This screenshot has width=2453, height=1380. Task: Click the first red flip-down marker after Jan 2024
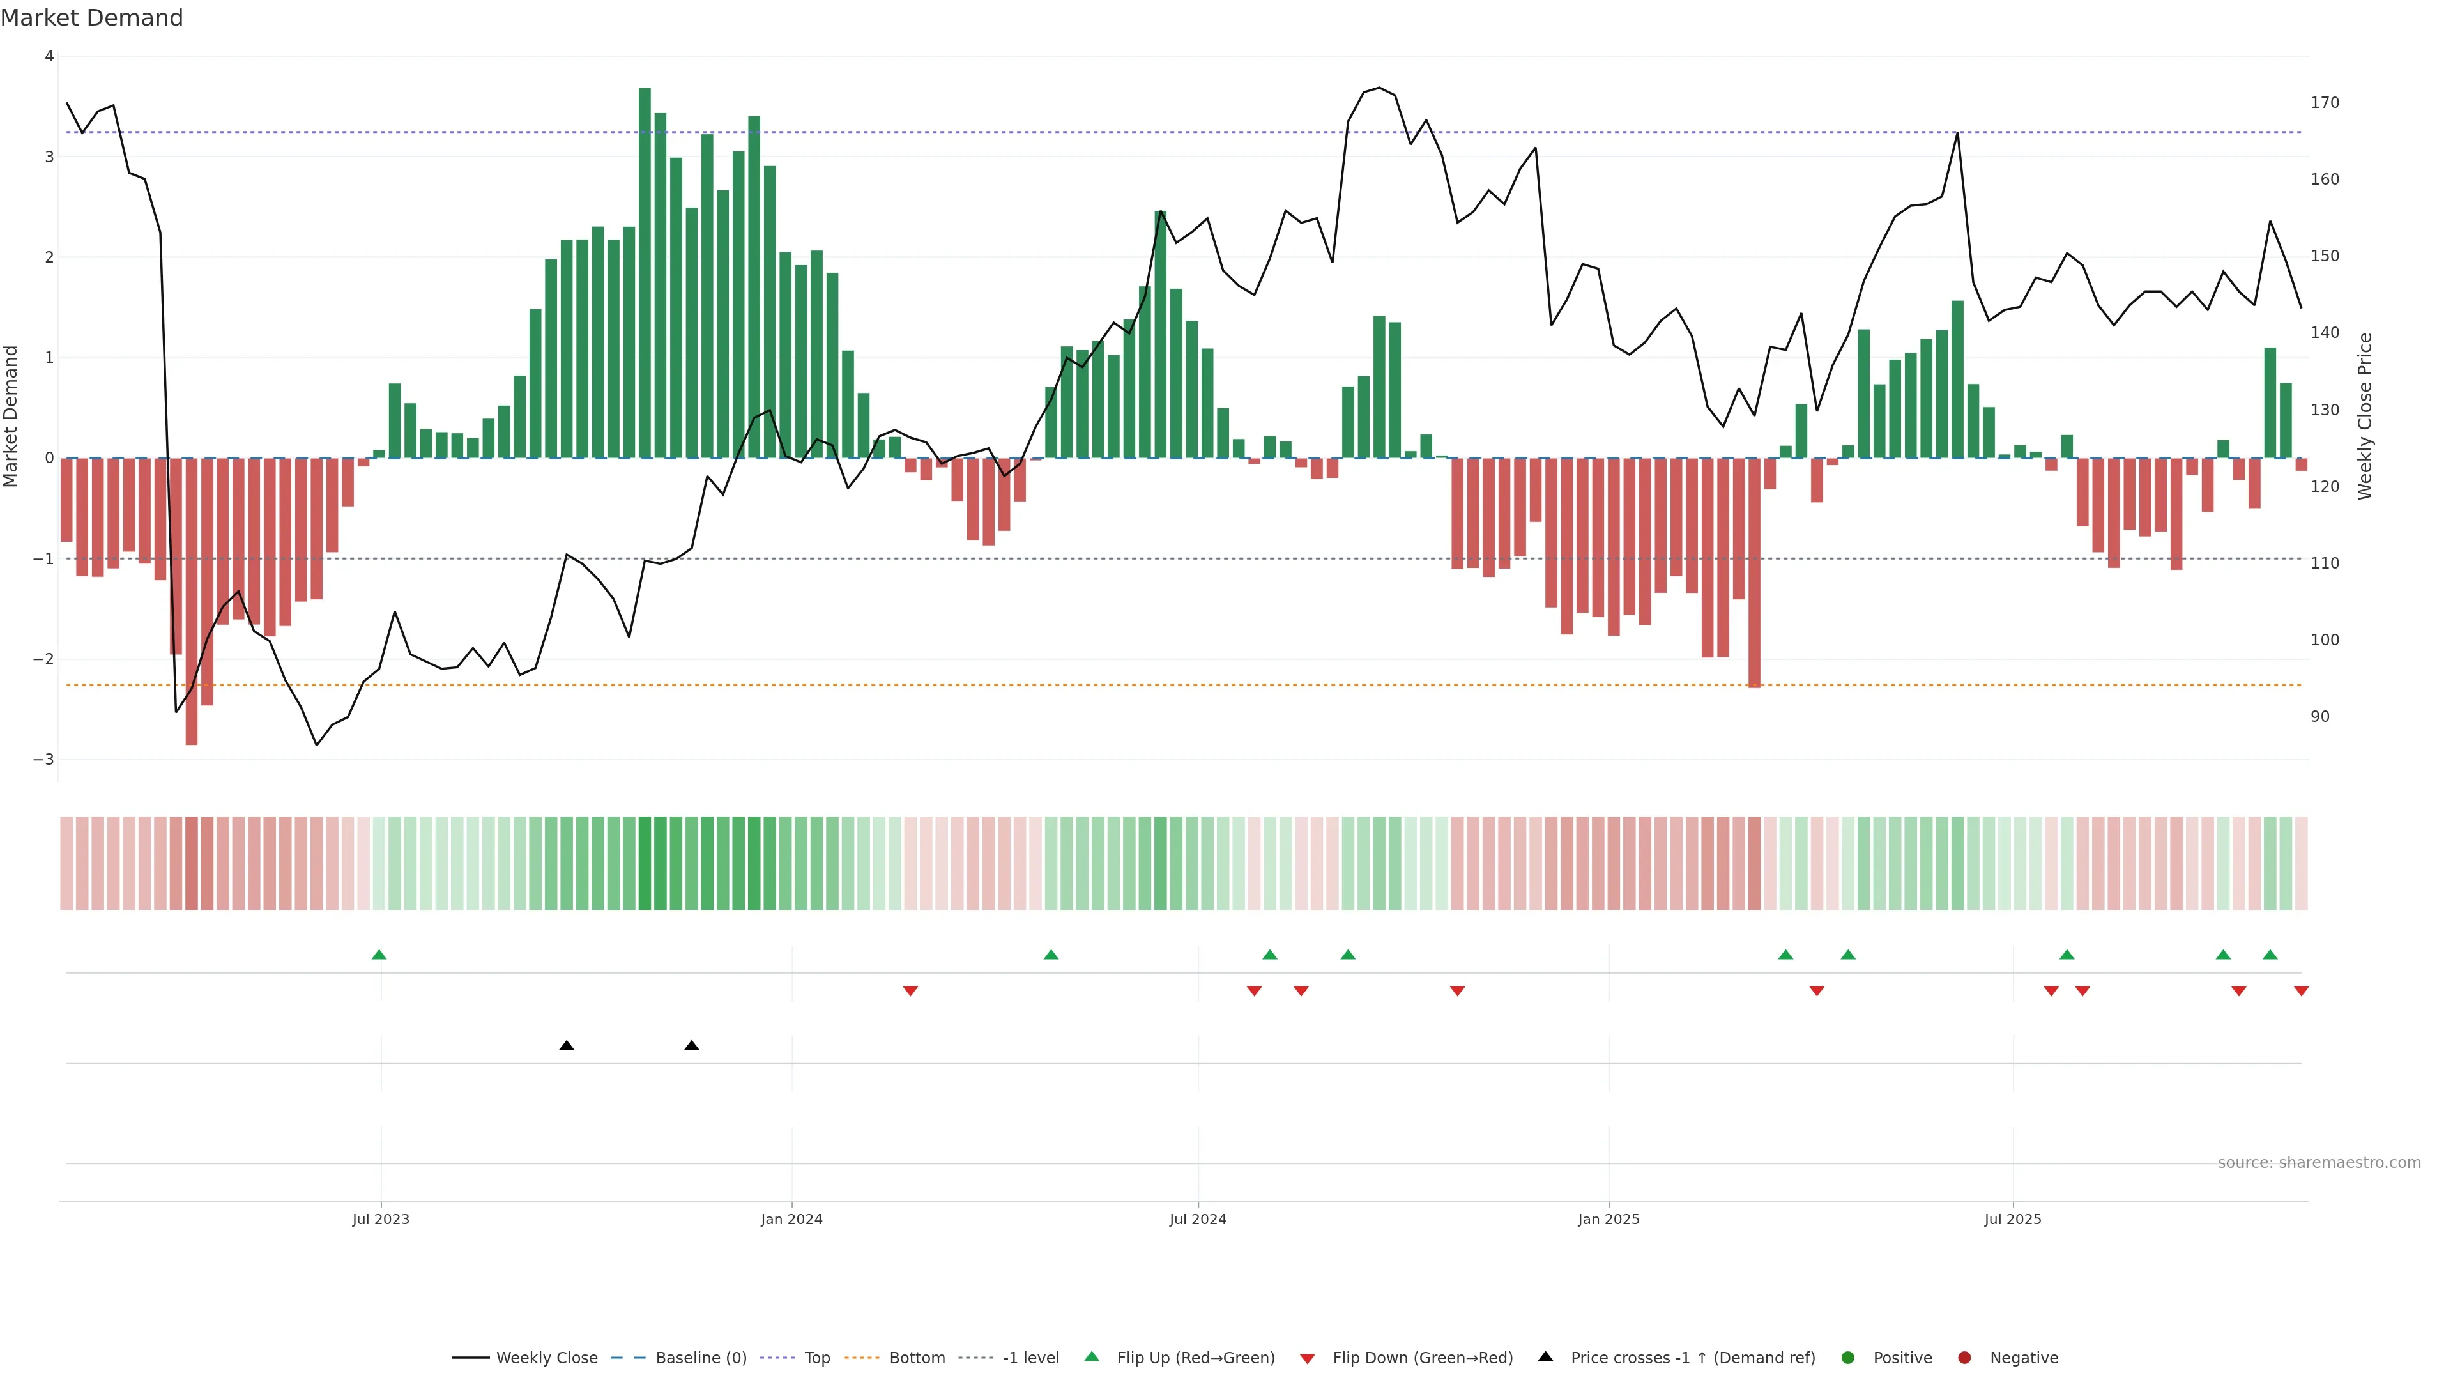point(910,992)
